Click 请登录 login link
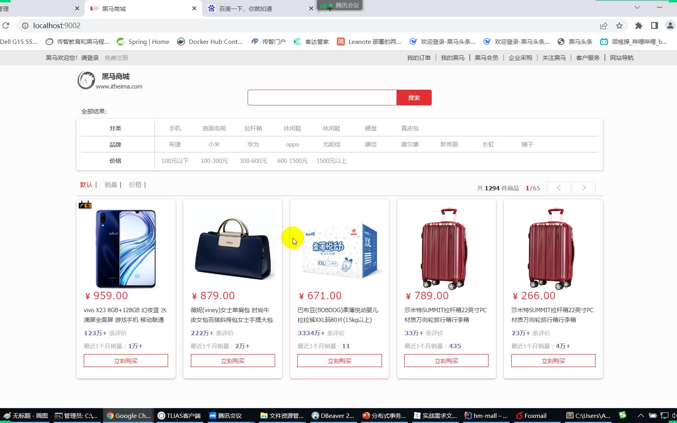The height and width of the screenshot is (423, 677). pyautogui.click(x=90, y=58)
